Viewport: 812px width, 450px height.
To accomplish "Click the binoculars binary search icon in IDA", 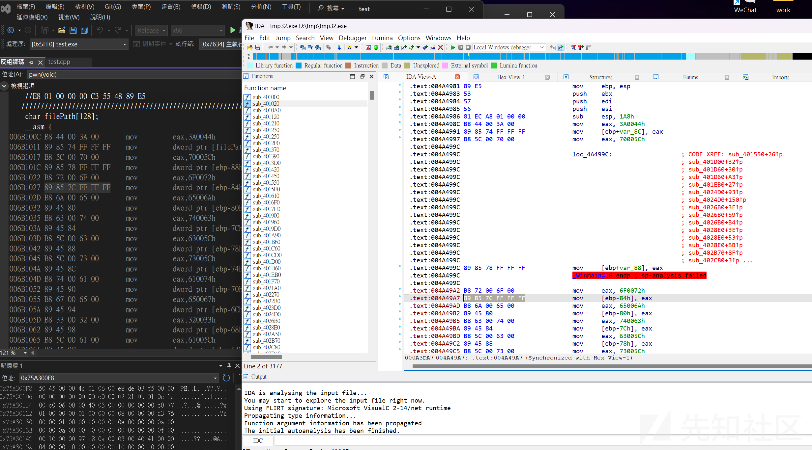I will click(318, 47).
